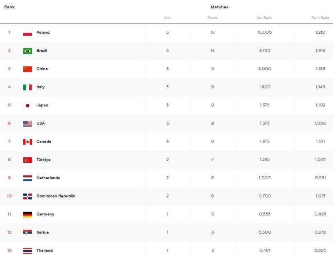Sort by the Won column header

point(167,17)
